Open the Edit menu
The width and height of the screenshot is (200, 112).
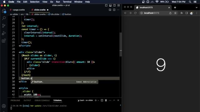pyautogui.click(x=25, y=2)
